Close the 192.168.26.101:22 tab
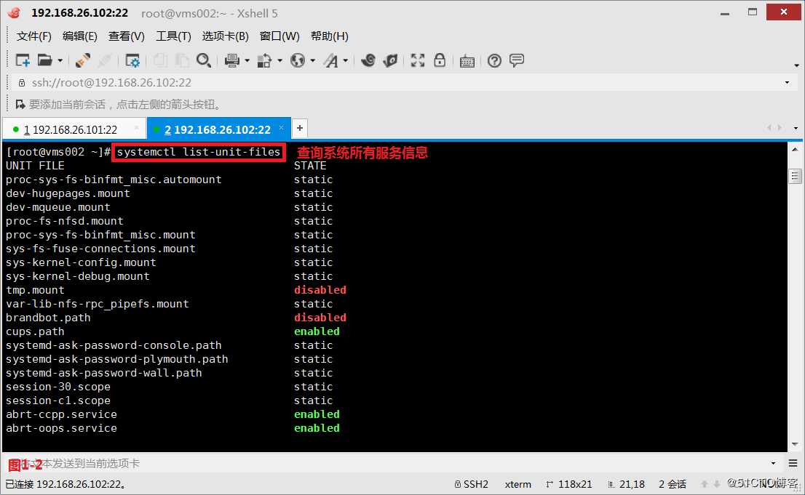The image size is (805, 495). [136, 128]
